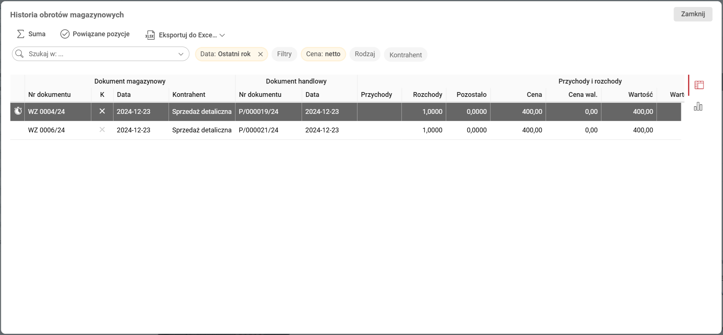Click the Powiązane pozycje checkmark icon
Viewport: 723px width, 335px height.
pyautogui.click(x=65, y=34)
